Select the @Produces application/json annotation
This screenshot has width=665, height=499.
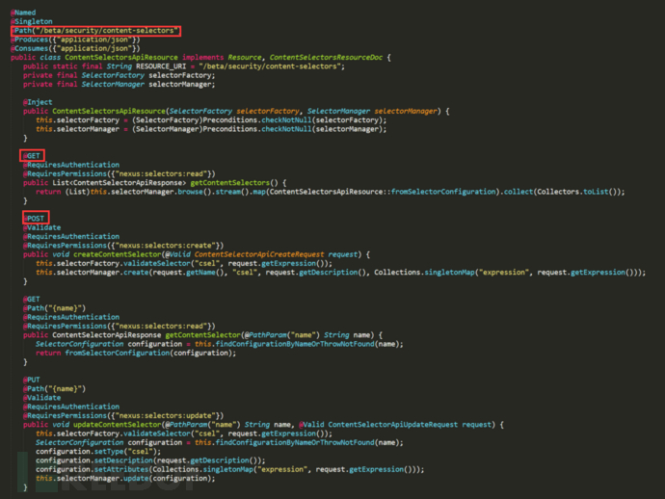(x=75, y=39)
